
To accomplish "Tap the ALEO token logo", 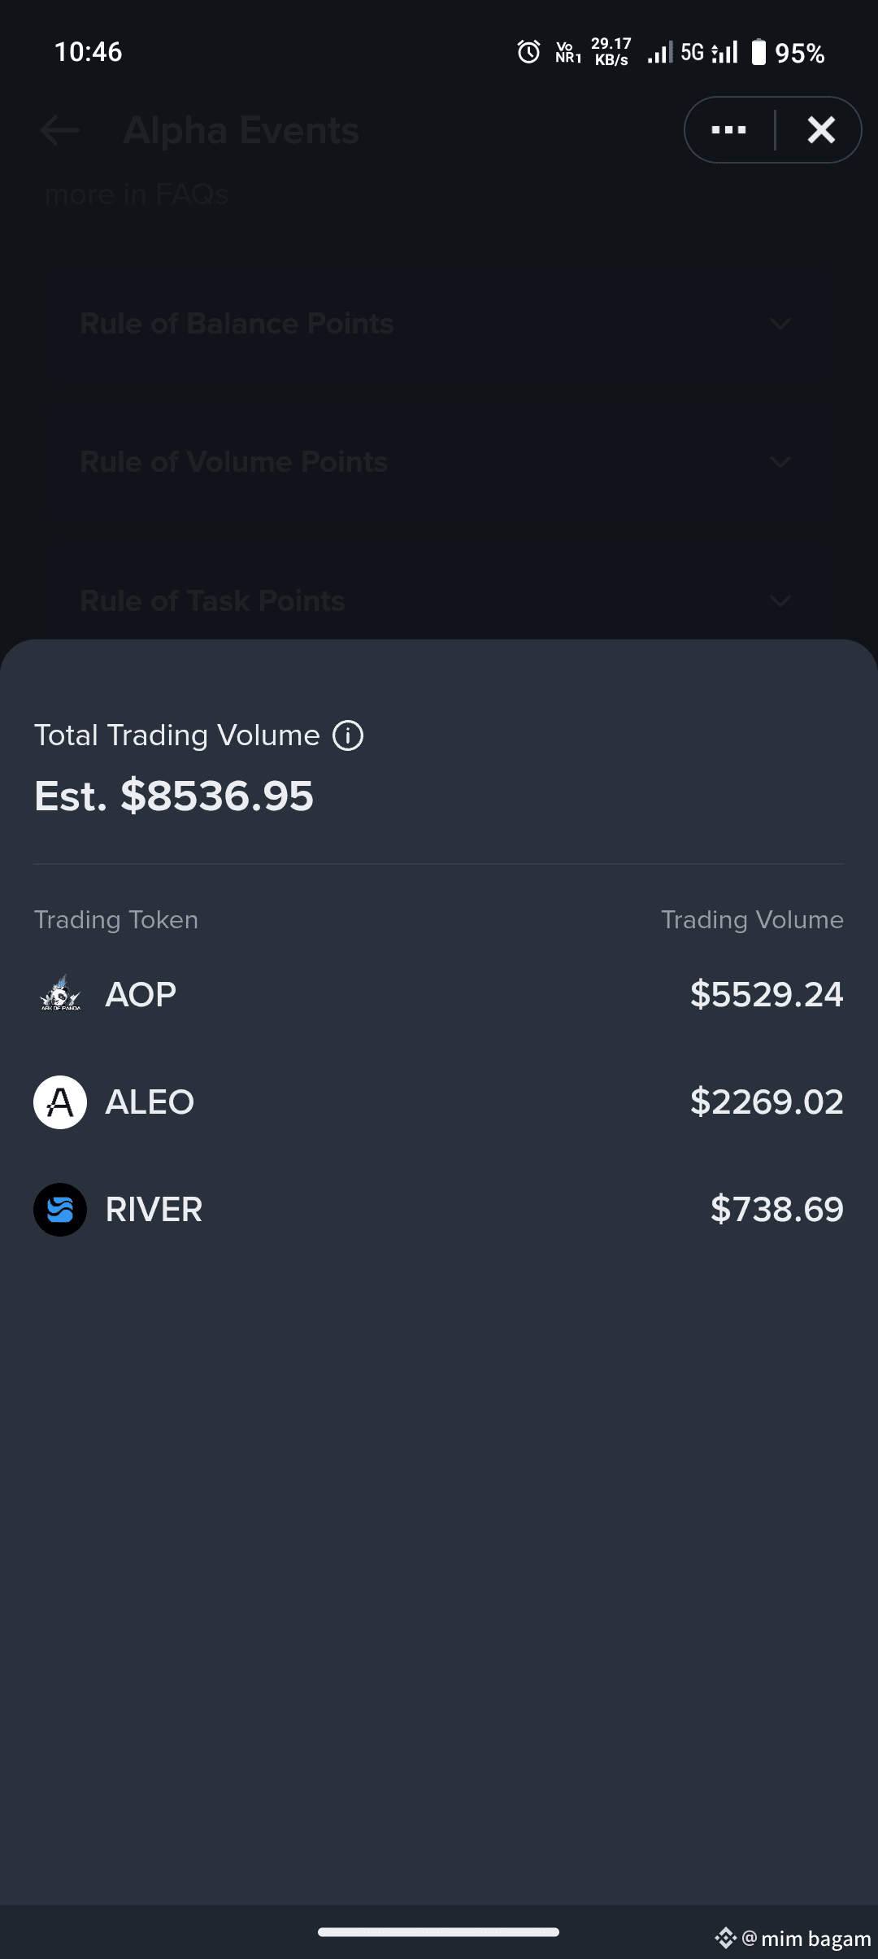I will pyautogui.click(x=60, y=1102).
